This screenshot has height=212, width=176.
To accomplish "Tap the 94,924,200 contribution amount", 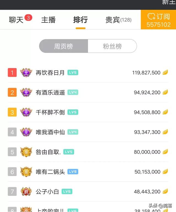I will coord(147,93).
